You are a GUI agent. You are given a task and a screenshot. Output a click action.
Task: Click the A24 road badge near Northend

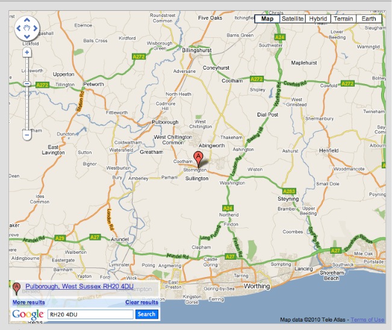click(x=228, y=208)
